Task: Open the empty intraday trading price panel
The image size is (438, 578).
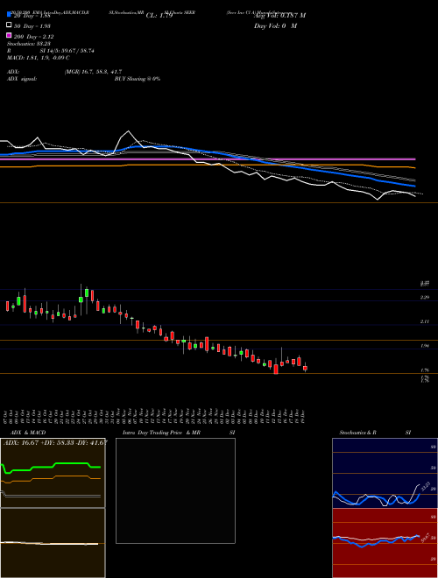Action: tap(175, 490)
